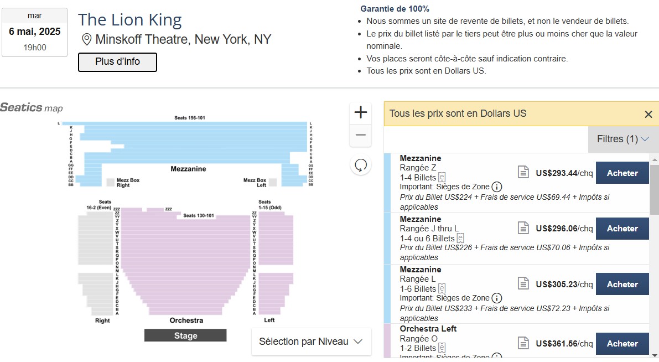This screenshot has width=659, height=362.
Task: Click e-ticket icon next to 1-6 Billets
Action: point(443,288)
